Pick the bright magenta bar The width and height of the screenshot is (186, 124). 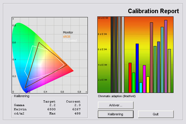coord(144,79)
